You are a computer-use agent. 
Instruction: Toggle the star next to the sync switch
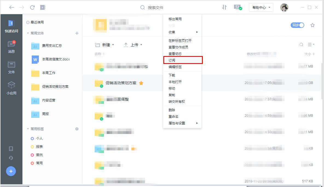pyautogui.click(x=312, y=25)
